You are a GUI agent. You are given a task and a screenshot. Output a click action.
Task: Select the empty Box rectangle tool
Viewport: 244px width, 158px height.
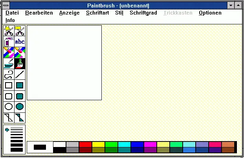[9, 85]
